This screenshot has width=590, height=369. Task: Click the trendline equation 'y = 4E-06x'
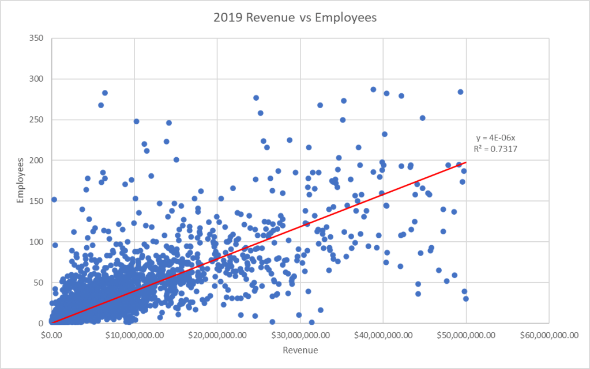[x=496, y=139]
